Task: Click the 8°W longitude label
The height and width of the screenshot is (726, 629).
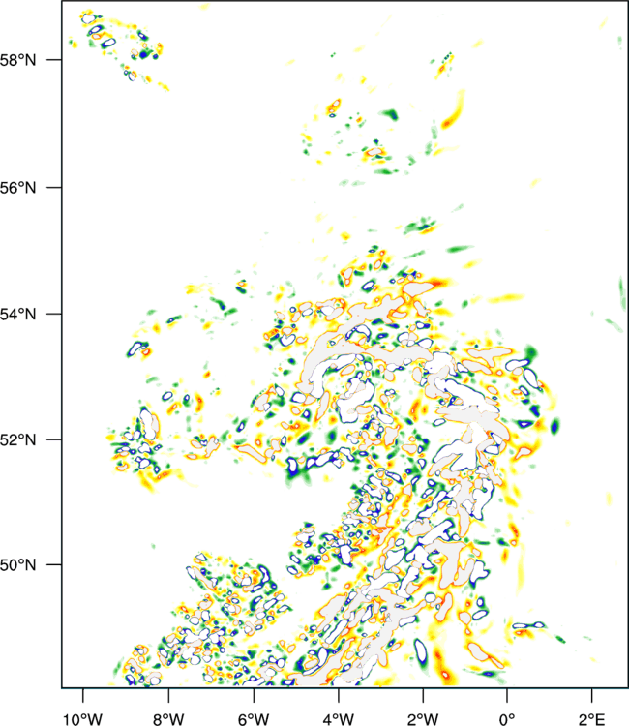Action: coord(168,719)
